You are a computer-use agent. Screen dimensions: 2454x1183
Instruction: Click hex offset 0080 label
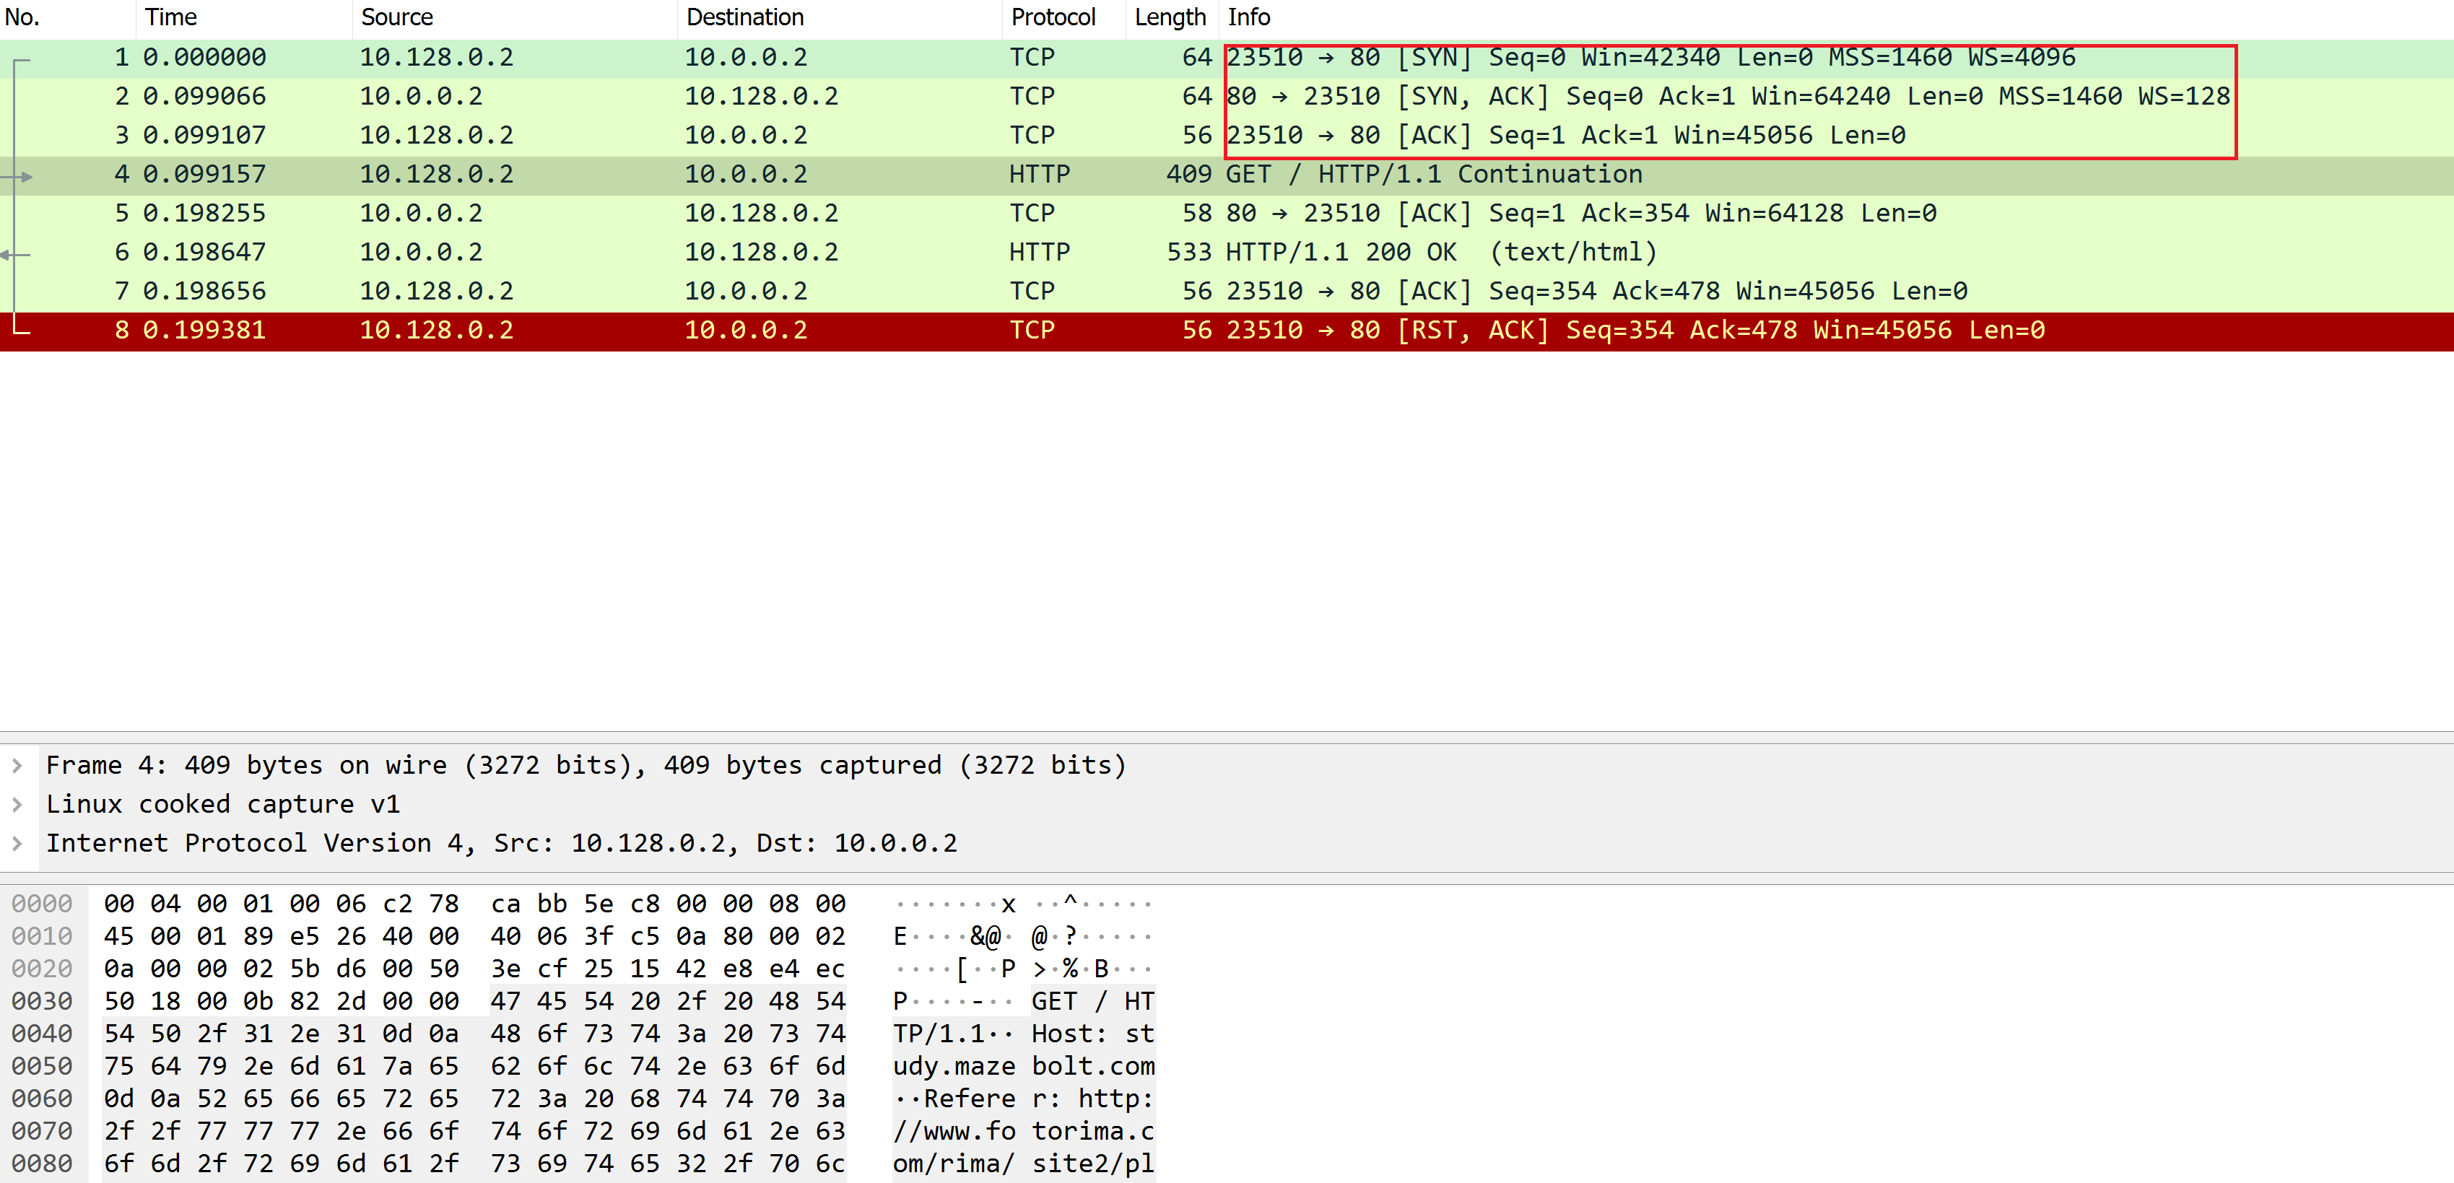pyautogui.click(x=42, y=1163)
